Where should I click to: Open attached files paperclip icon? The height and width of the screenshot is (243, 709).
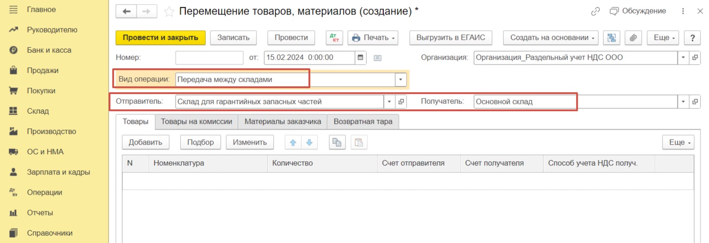(x=633, y=38)
